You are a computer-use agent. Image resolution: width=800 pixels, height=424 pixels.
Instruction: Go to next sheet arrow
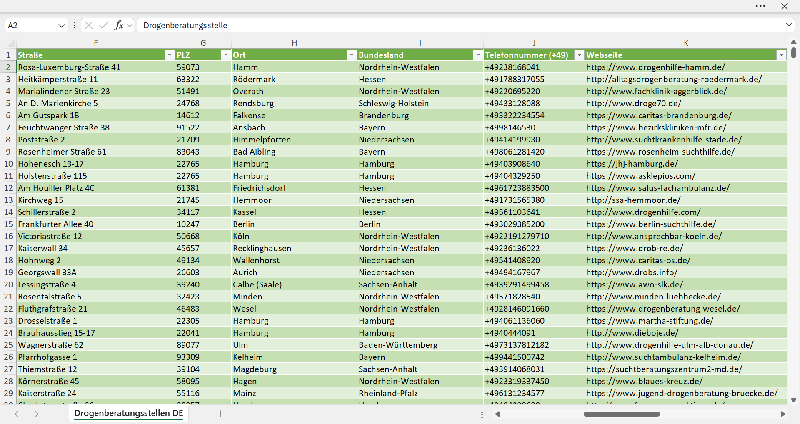pos(37,414)
